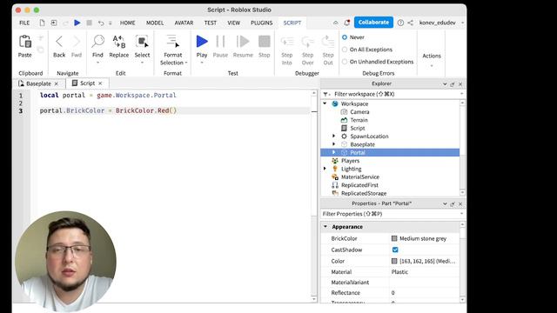Screen dimensions: 557x313
Task: Expand the Portal tree node
Action: tap(333, 152)
